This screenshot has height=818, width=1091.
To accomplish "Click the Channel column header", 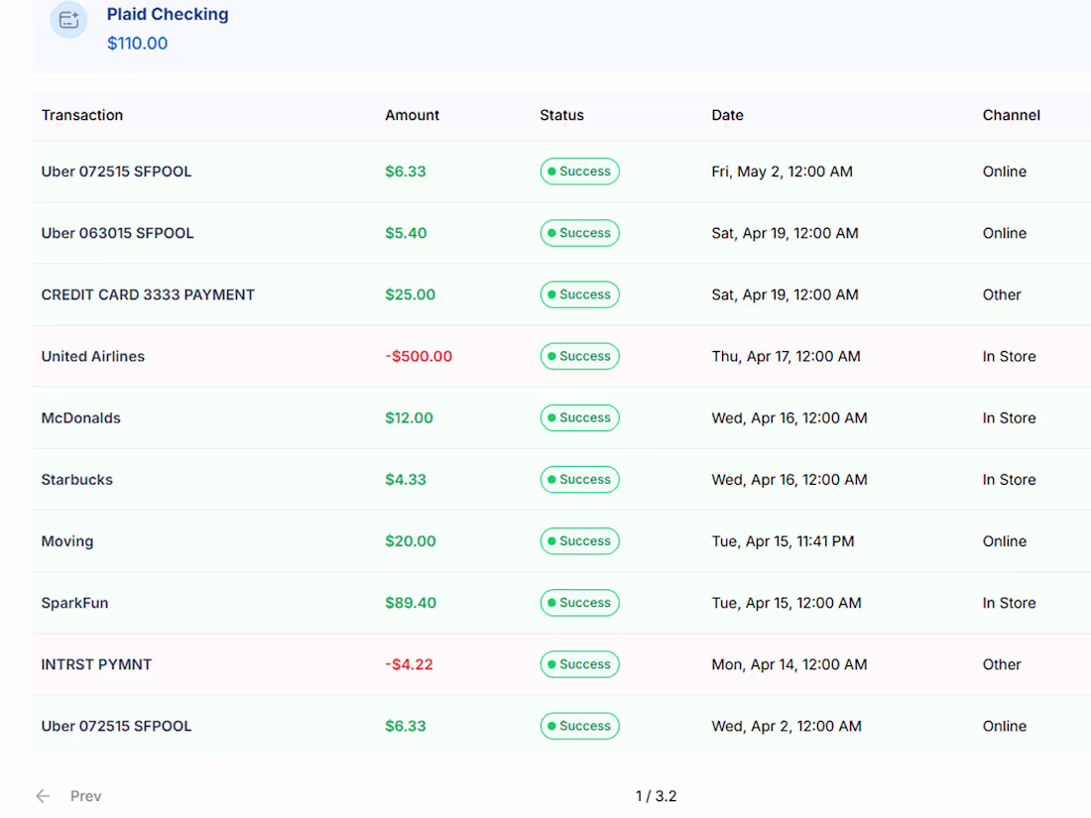I will click(x=1011, y=115).
